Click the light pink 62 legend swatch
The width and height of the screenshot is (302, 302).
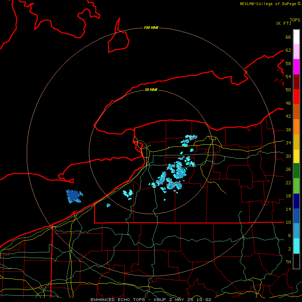click(296, 51)
